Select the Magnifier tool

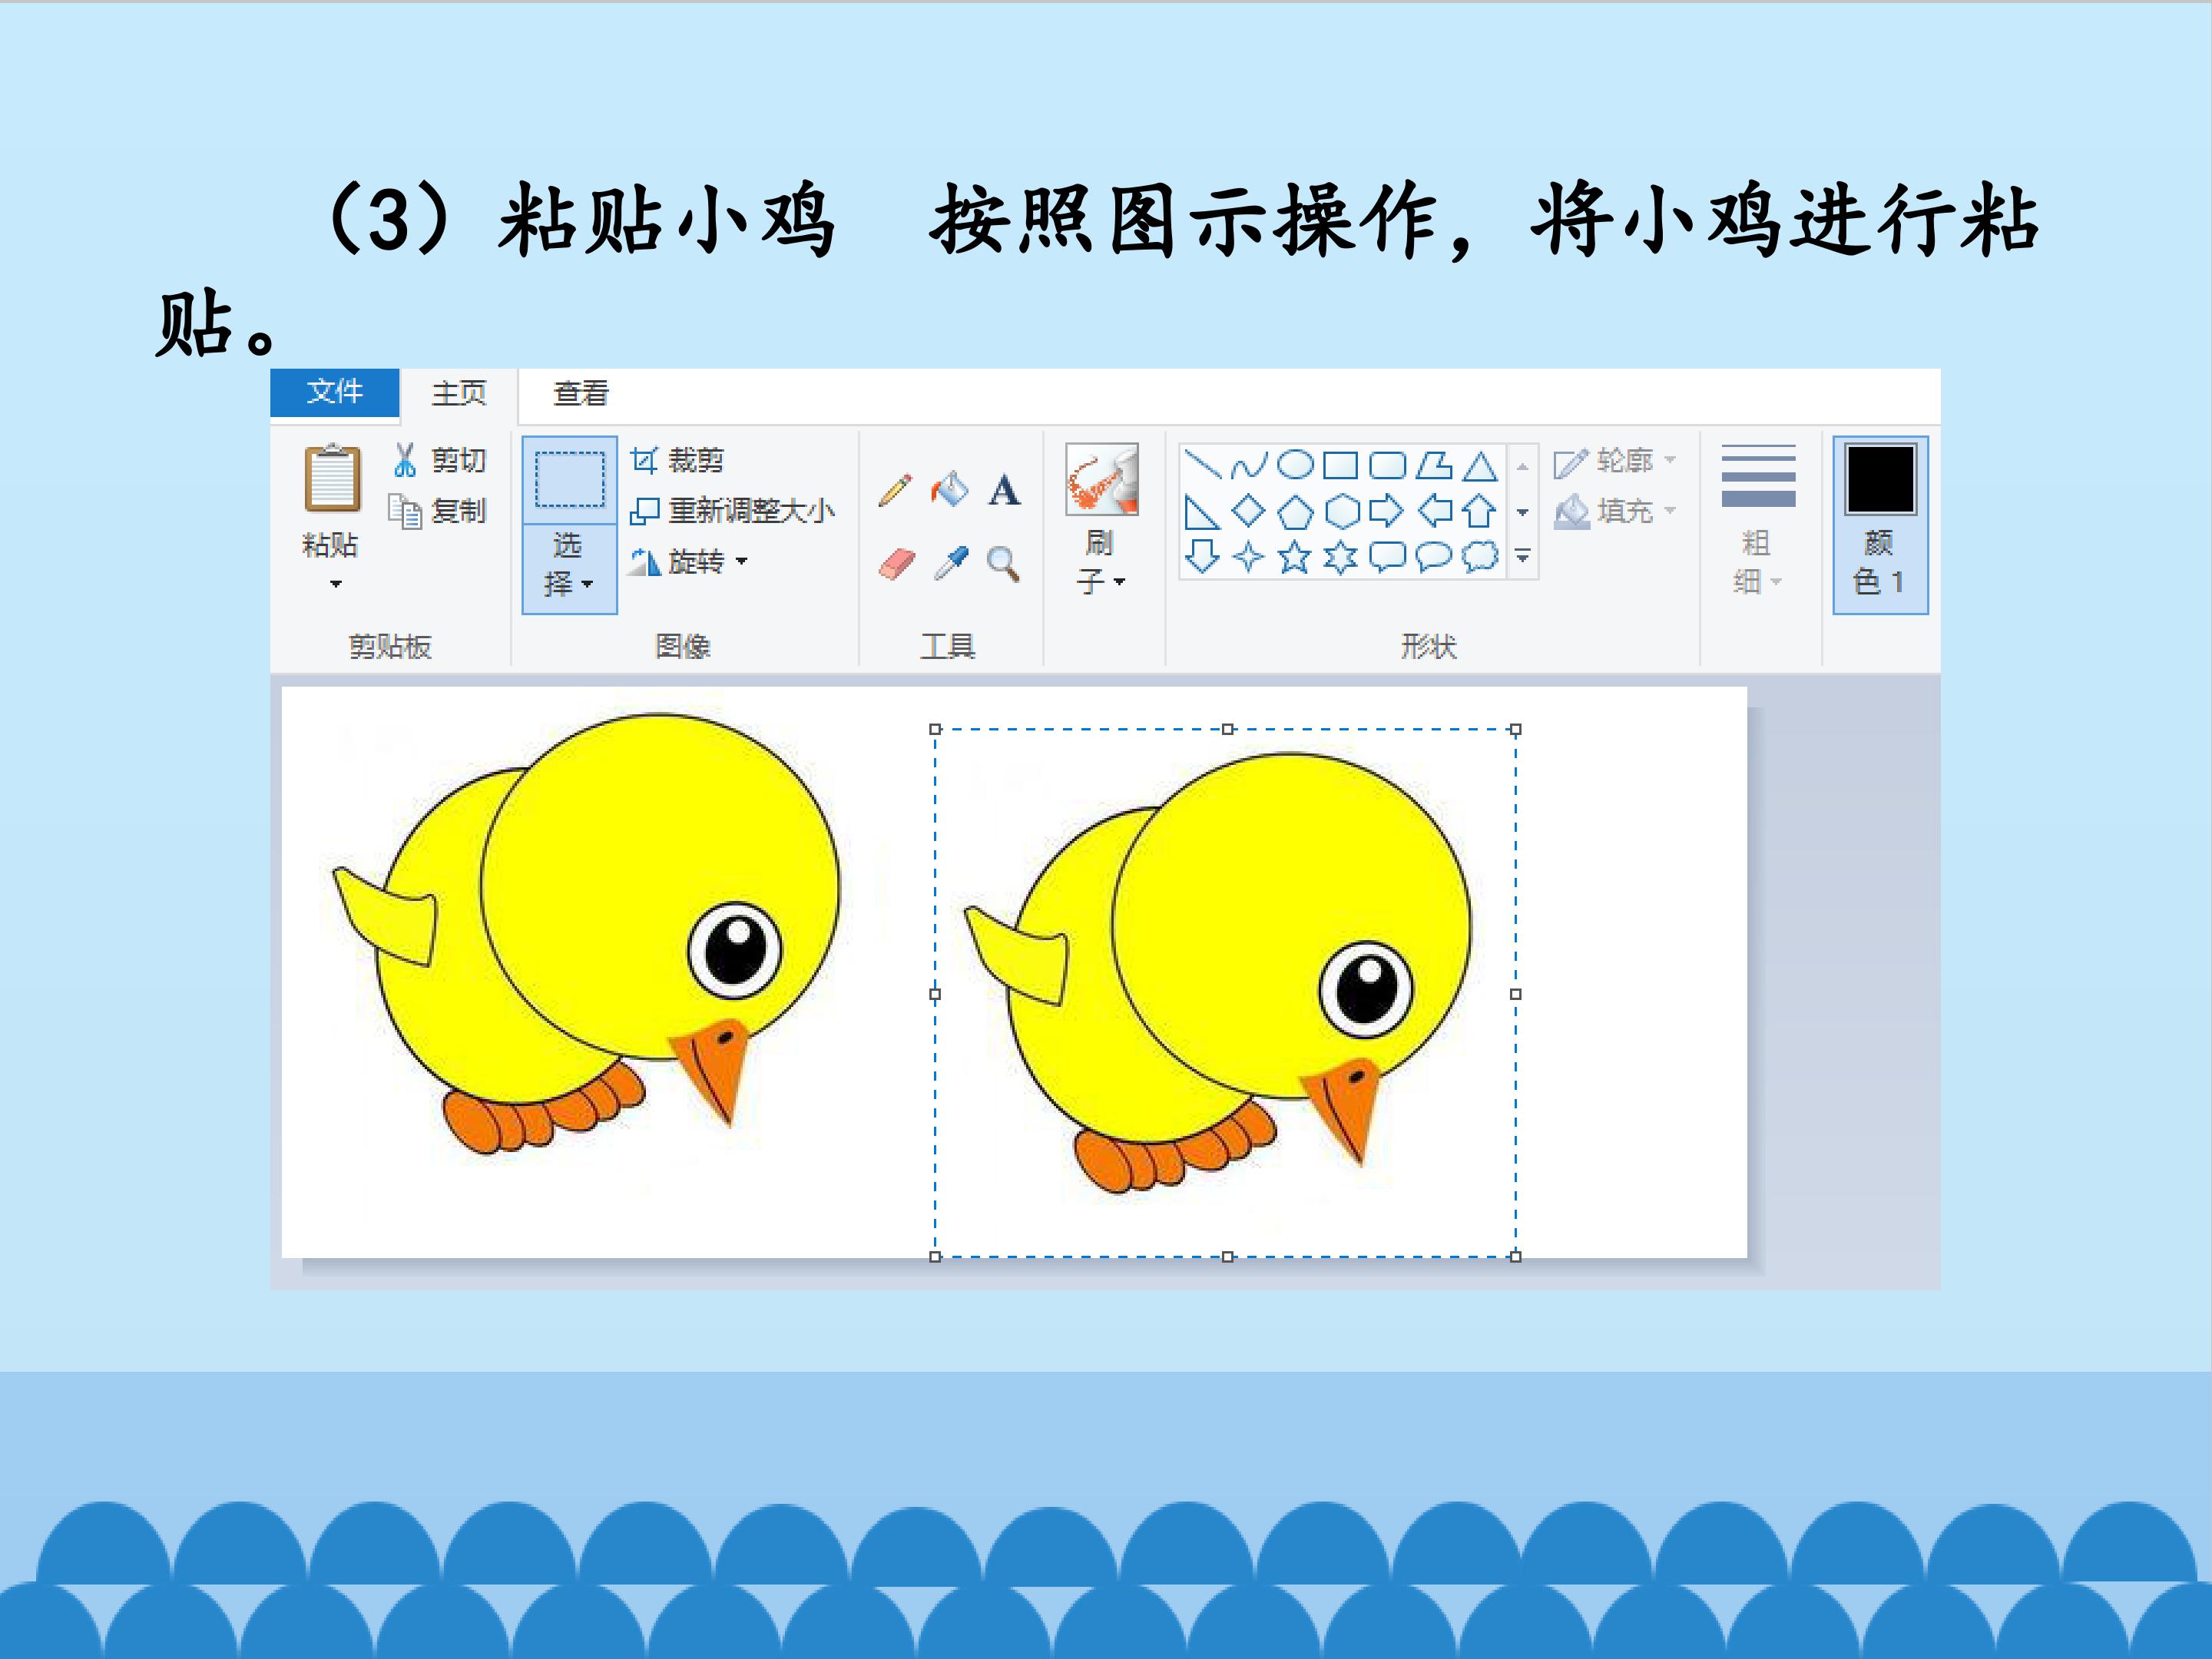[x=1003, y=564]
